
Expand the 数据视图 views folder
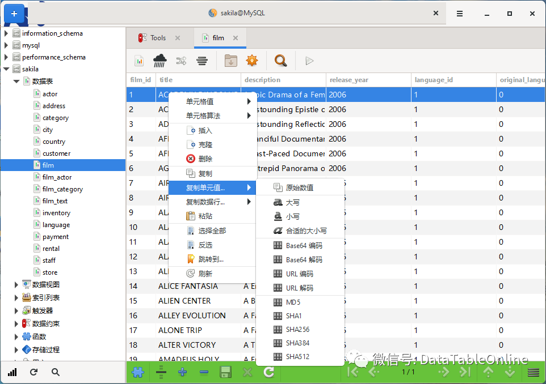click(x=16, y=285)
